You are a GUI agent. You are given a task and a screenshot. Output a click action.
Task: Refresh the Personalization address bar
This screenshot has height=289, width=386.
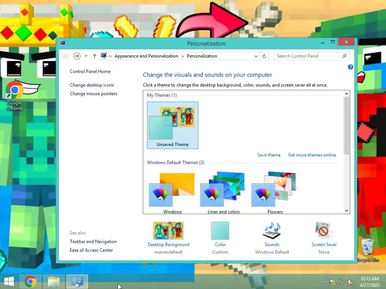point(264,56)
